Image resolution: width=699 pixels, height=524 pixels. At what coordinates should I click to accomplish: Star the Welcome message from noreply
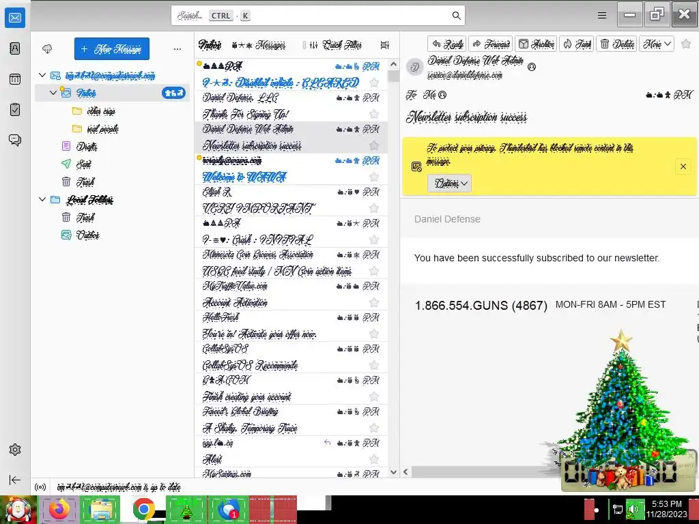click(374, 177)
